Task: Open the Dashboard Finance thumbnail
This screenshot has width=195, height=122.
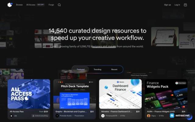Action: pyautogui.click(x=120, y=94)
